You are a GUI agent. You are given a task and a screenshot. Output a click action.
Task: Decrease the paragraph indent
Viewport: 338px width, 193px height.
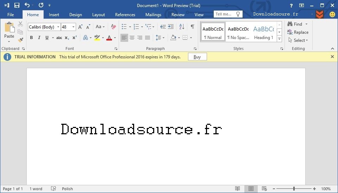pos(163,27)
